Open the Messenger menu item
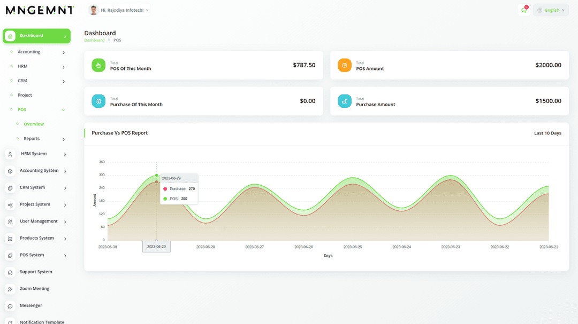This screenshot has width=578, height=324. click(x=31, y=306)
